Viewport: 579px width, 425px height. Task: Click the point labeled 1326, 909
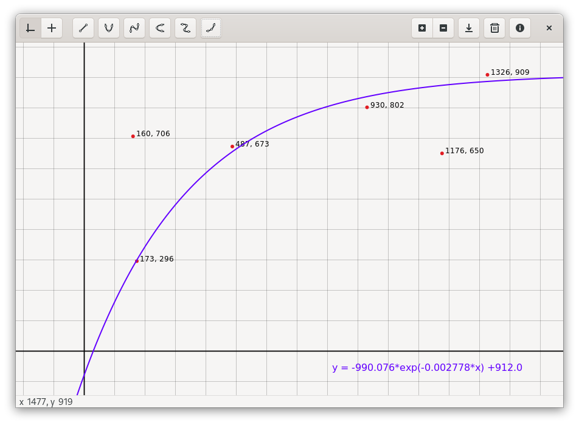(487, 75)
